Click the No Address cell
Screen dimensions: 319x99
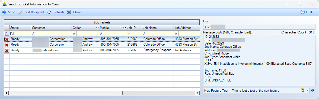coord(187,50)
